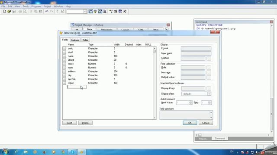
Task: Open the View menu
Action: click(17, 6)
